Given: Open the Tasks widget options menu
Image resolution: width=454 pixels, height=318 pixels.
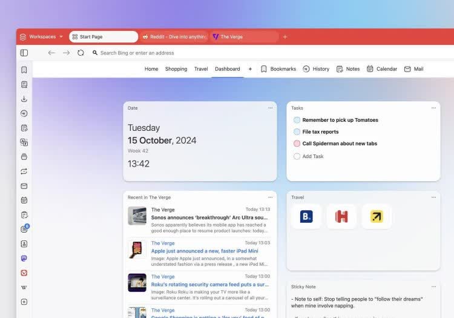Looking at the screenshot, I should [x=433, y=108].
